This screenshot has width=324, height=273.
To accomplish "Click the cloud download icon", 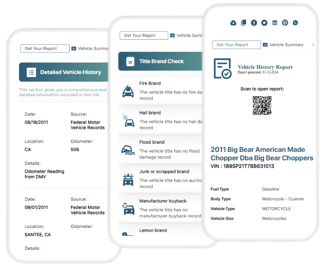I will click(233, 23).
